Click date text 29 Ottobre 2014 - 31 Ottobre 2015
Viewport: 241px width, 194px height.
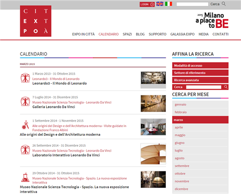pos(56,173)
